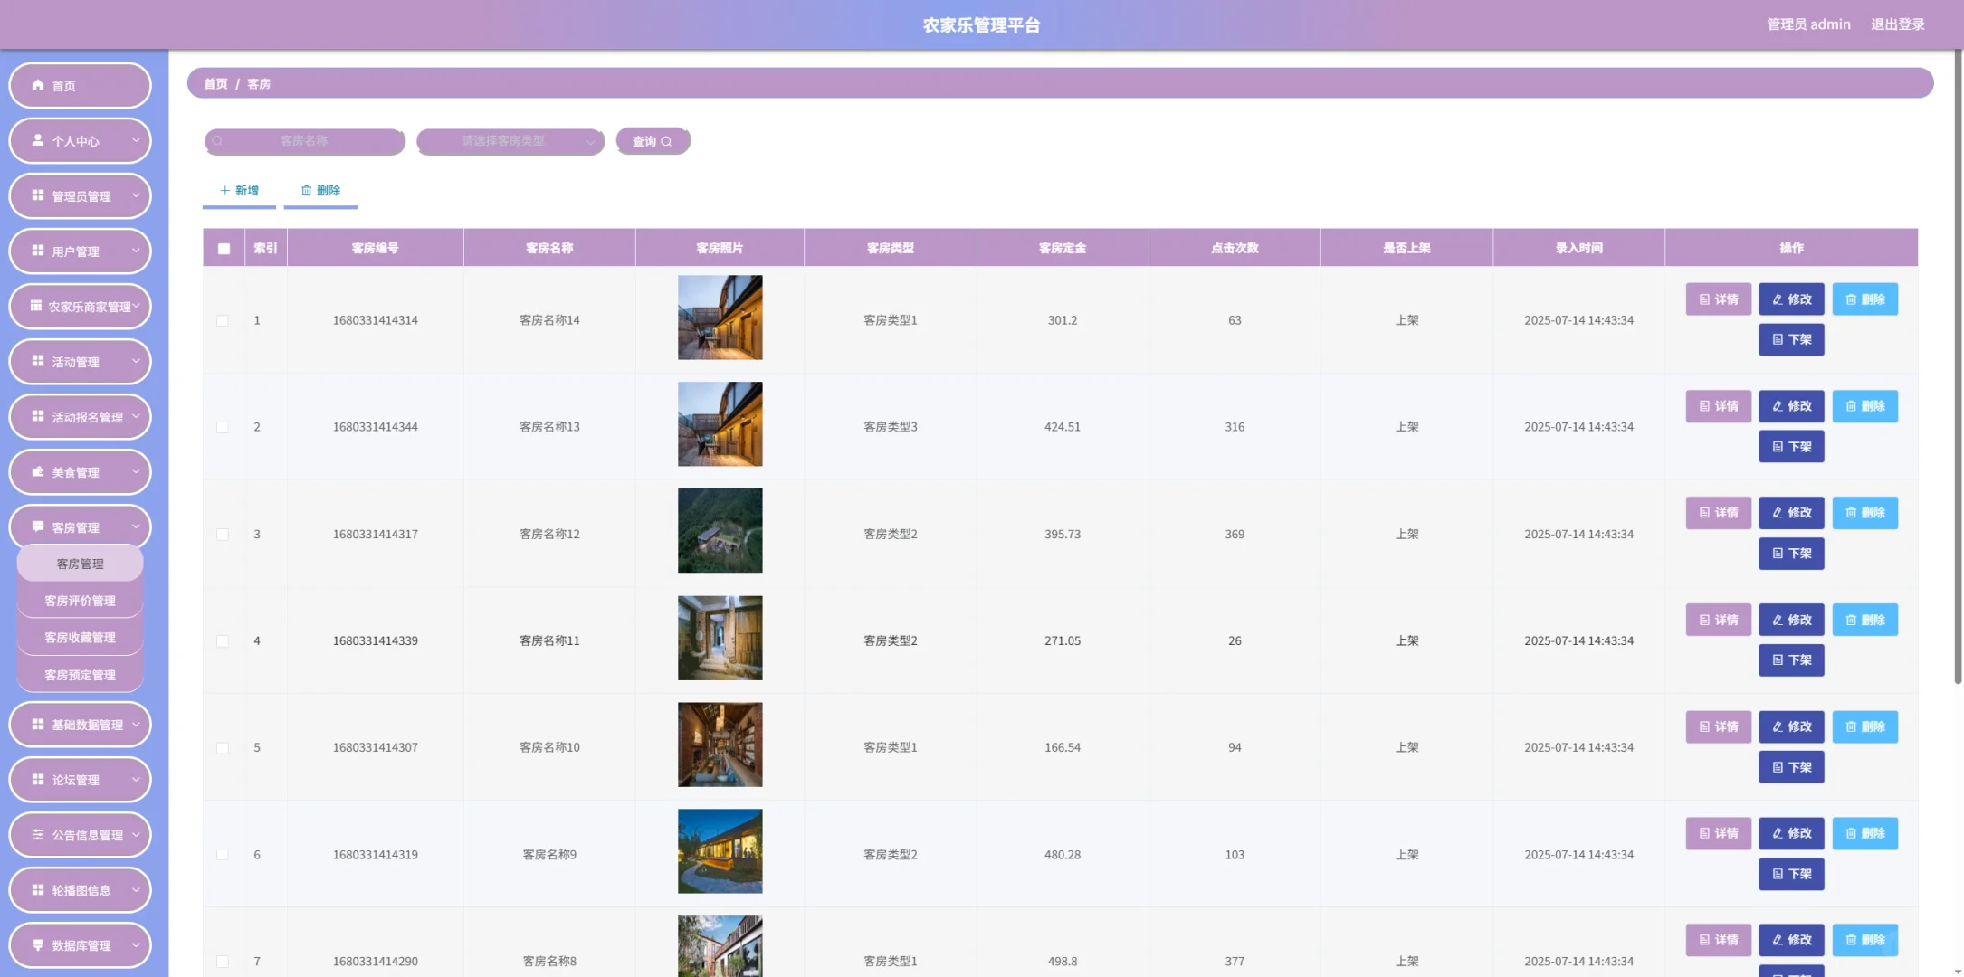Click the 新增 button to add a room
This screenshot has height=977, width=1964.
tap(238, 190)
